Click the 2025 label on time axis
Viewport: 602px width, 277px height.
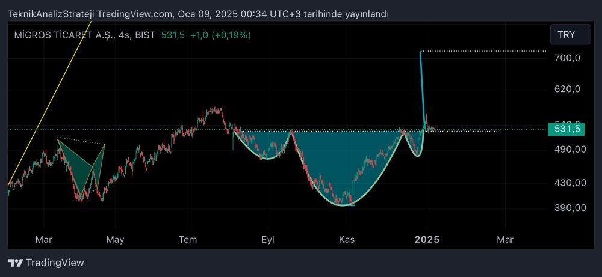427,240
